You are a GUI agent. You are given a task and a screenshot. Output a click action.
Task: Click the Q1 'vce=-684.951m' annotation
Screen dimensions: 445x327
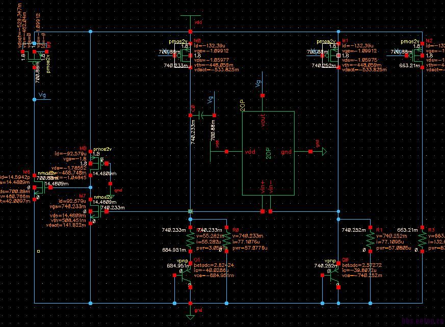coord(214,276)
